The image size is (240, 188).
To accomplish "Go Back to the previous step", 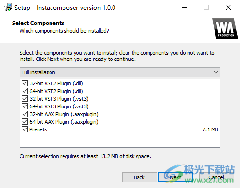I will click(139, 177).
